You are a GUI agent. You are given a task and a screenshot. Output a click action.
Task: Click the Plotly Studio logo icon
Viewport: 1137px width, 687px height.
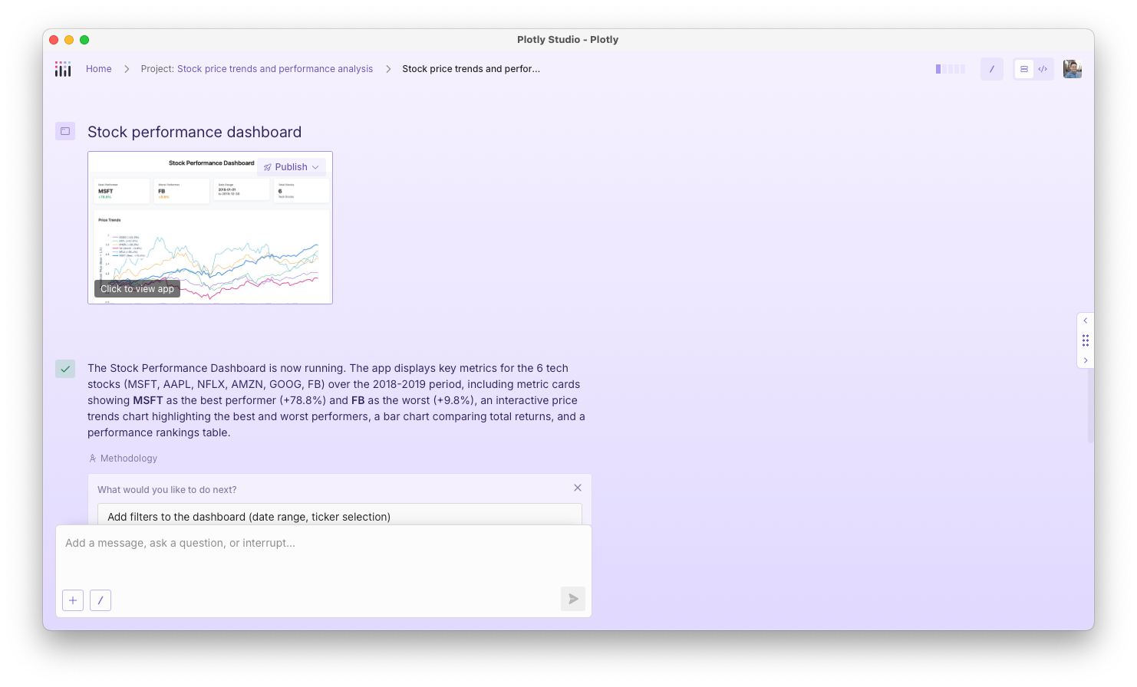point(63,69)
